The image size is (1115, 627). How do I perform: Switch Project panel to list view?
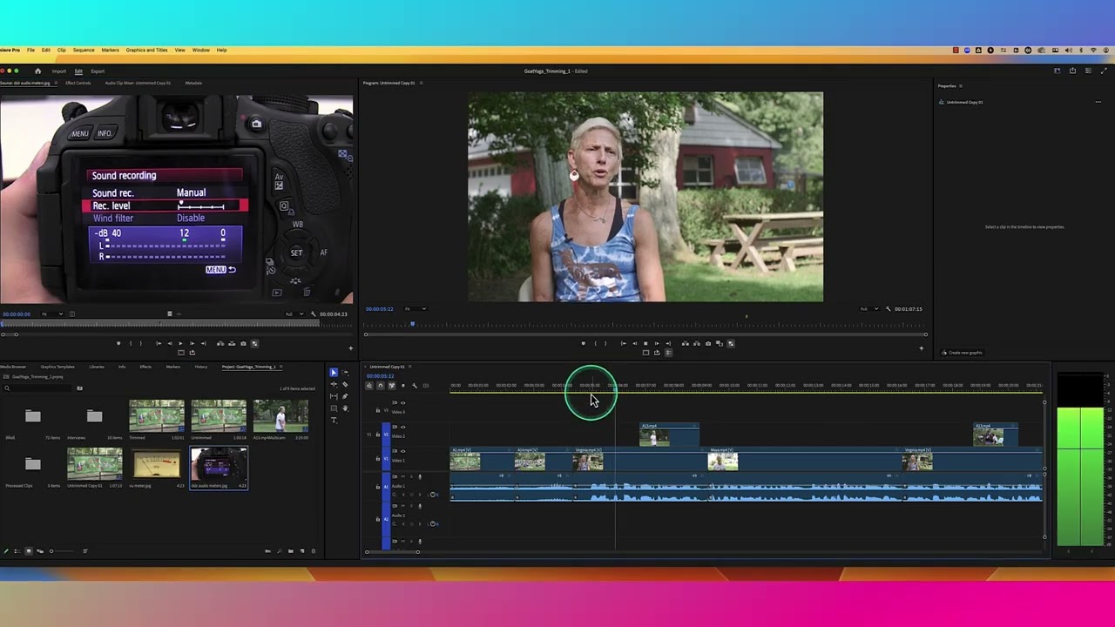point(17,551)
